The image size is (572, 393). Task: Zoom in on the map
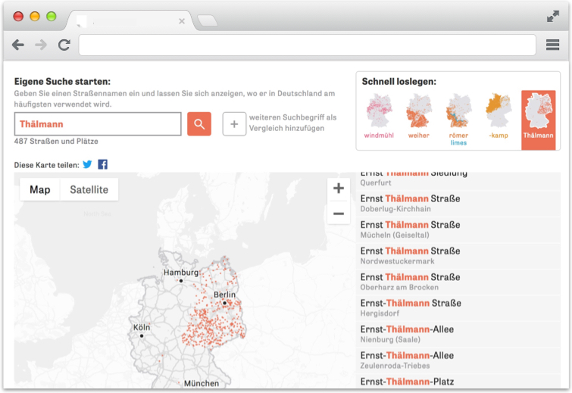click(339, 189)
